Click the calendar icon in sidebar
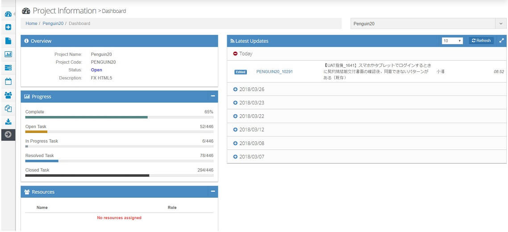508x232 pixels. tap(8, 81)
